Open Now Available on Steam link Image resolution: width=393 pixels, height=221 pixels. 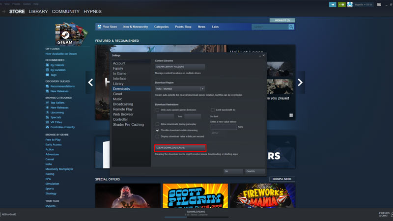point(61,54)
